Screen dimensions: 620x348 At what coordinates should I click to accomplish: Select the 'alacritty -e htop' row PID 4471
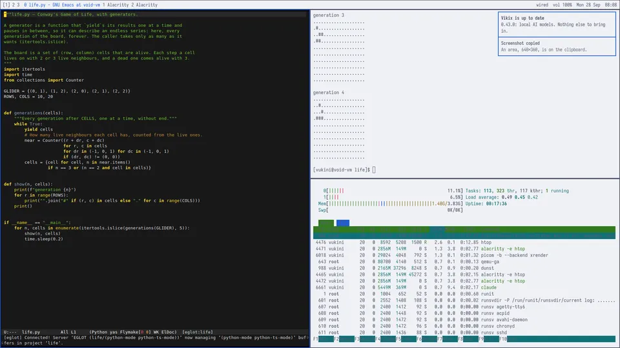[464, 249]
